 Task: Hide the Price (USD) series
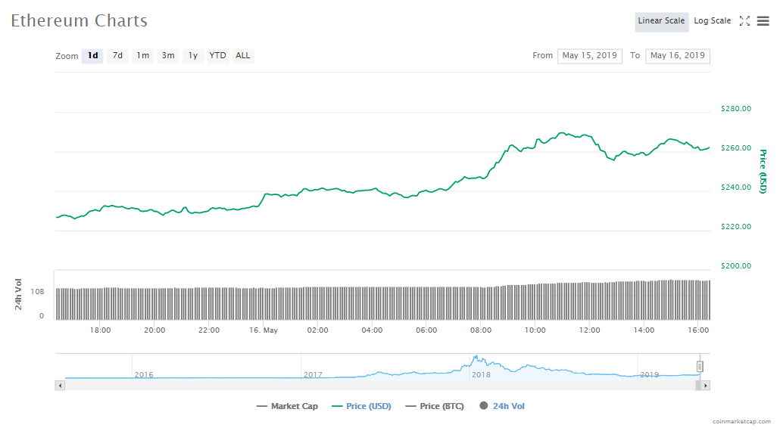pyautogui.click(x=361, y=406)
